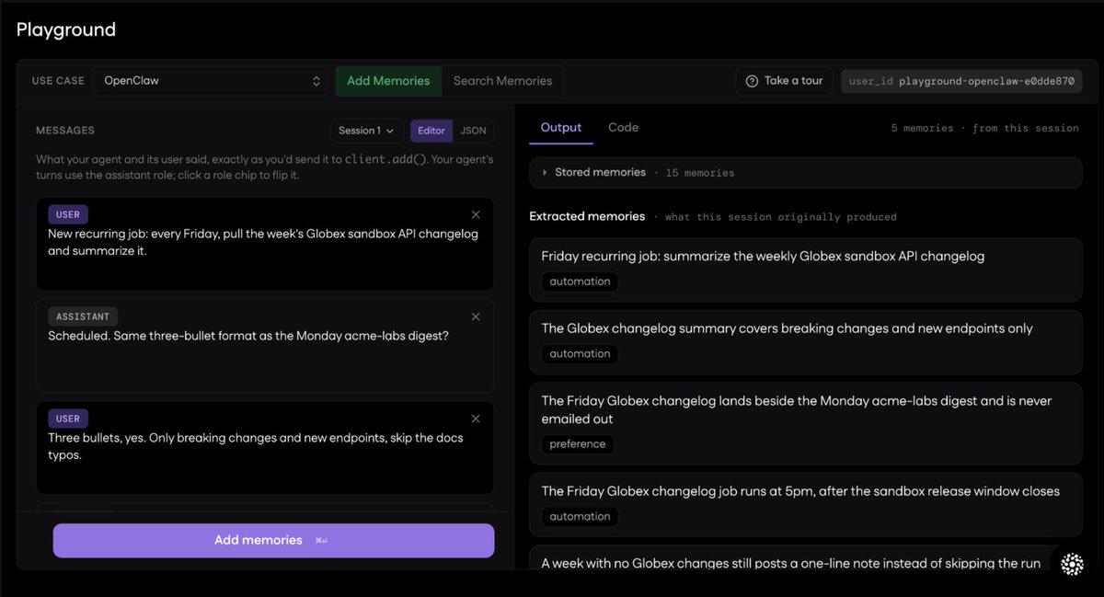Click the preference tag
1104x597 pixels.
pos(578,444)
